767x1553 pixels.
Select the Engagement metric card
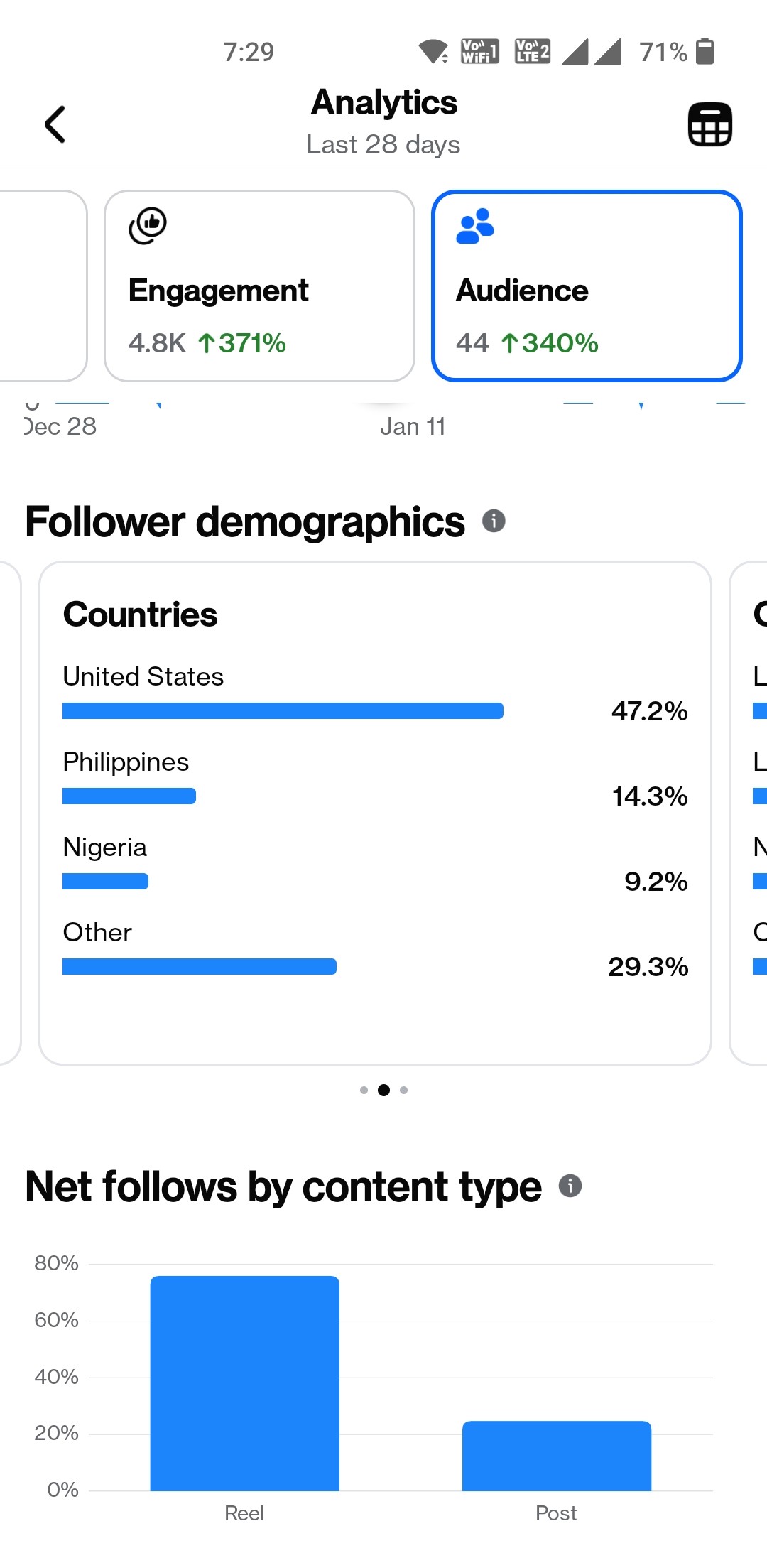coord(259,286)
